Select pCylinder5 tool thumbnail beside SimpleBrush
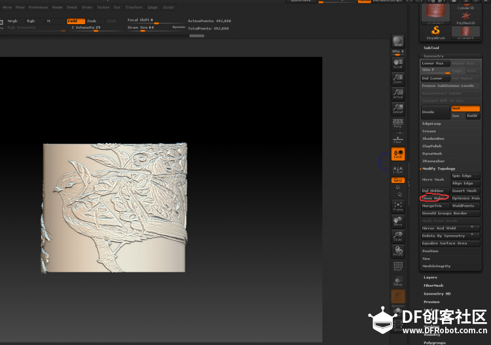 [x=465, y=33]
